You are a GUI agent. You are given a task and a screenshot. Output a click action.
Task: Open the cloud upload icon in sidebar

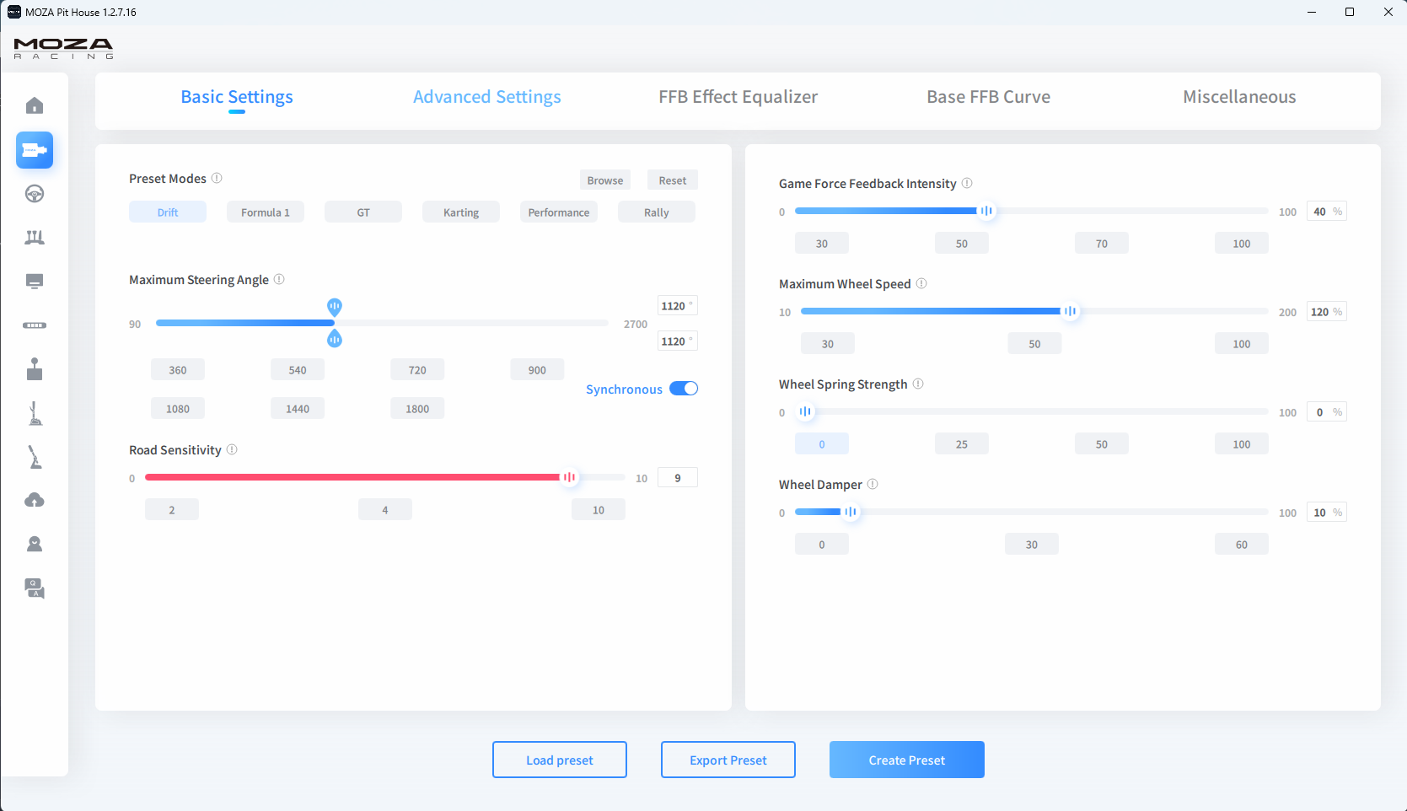point(35,501)
